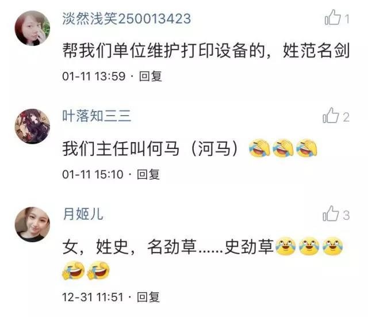
Task: Open avatar of 月姬儿
Action: pyautogui.click(x=32, y=224)
